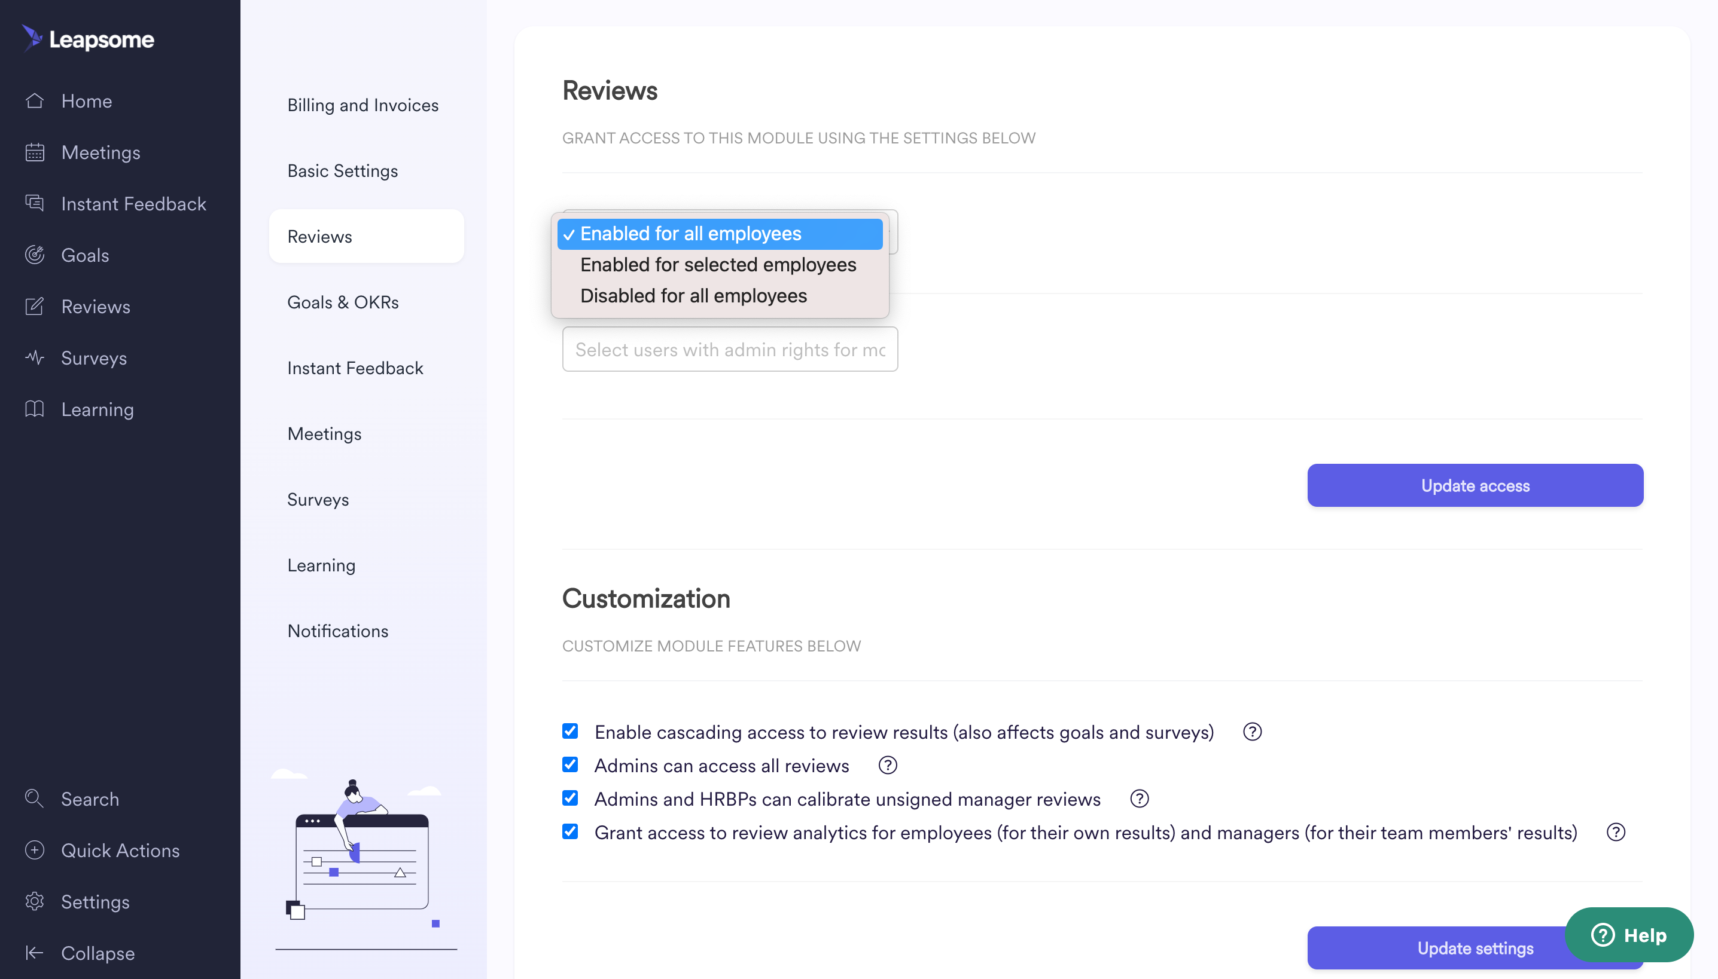1718x979 pixels.
Task: Open Basic Settings section
Action: [343, 171]
